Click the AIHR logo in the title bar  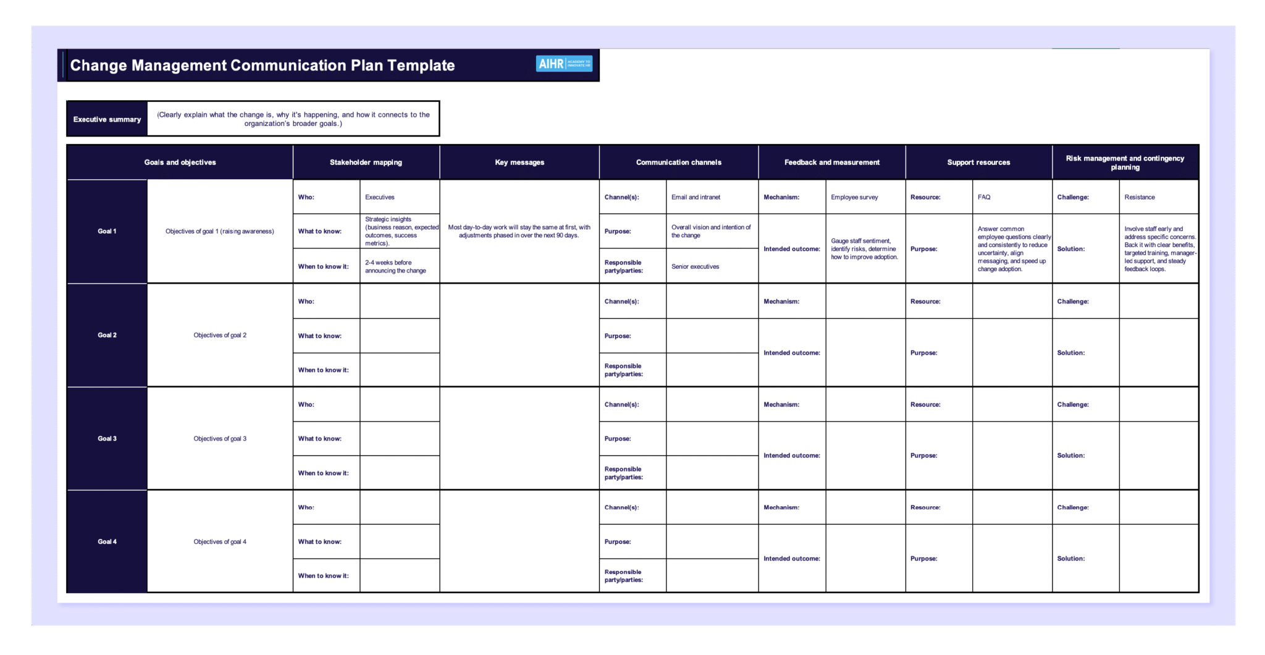(564, 64)
